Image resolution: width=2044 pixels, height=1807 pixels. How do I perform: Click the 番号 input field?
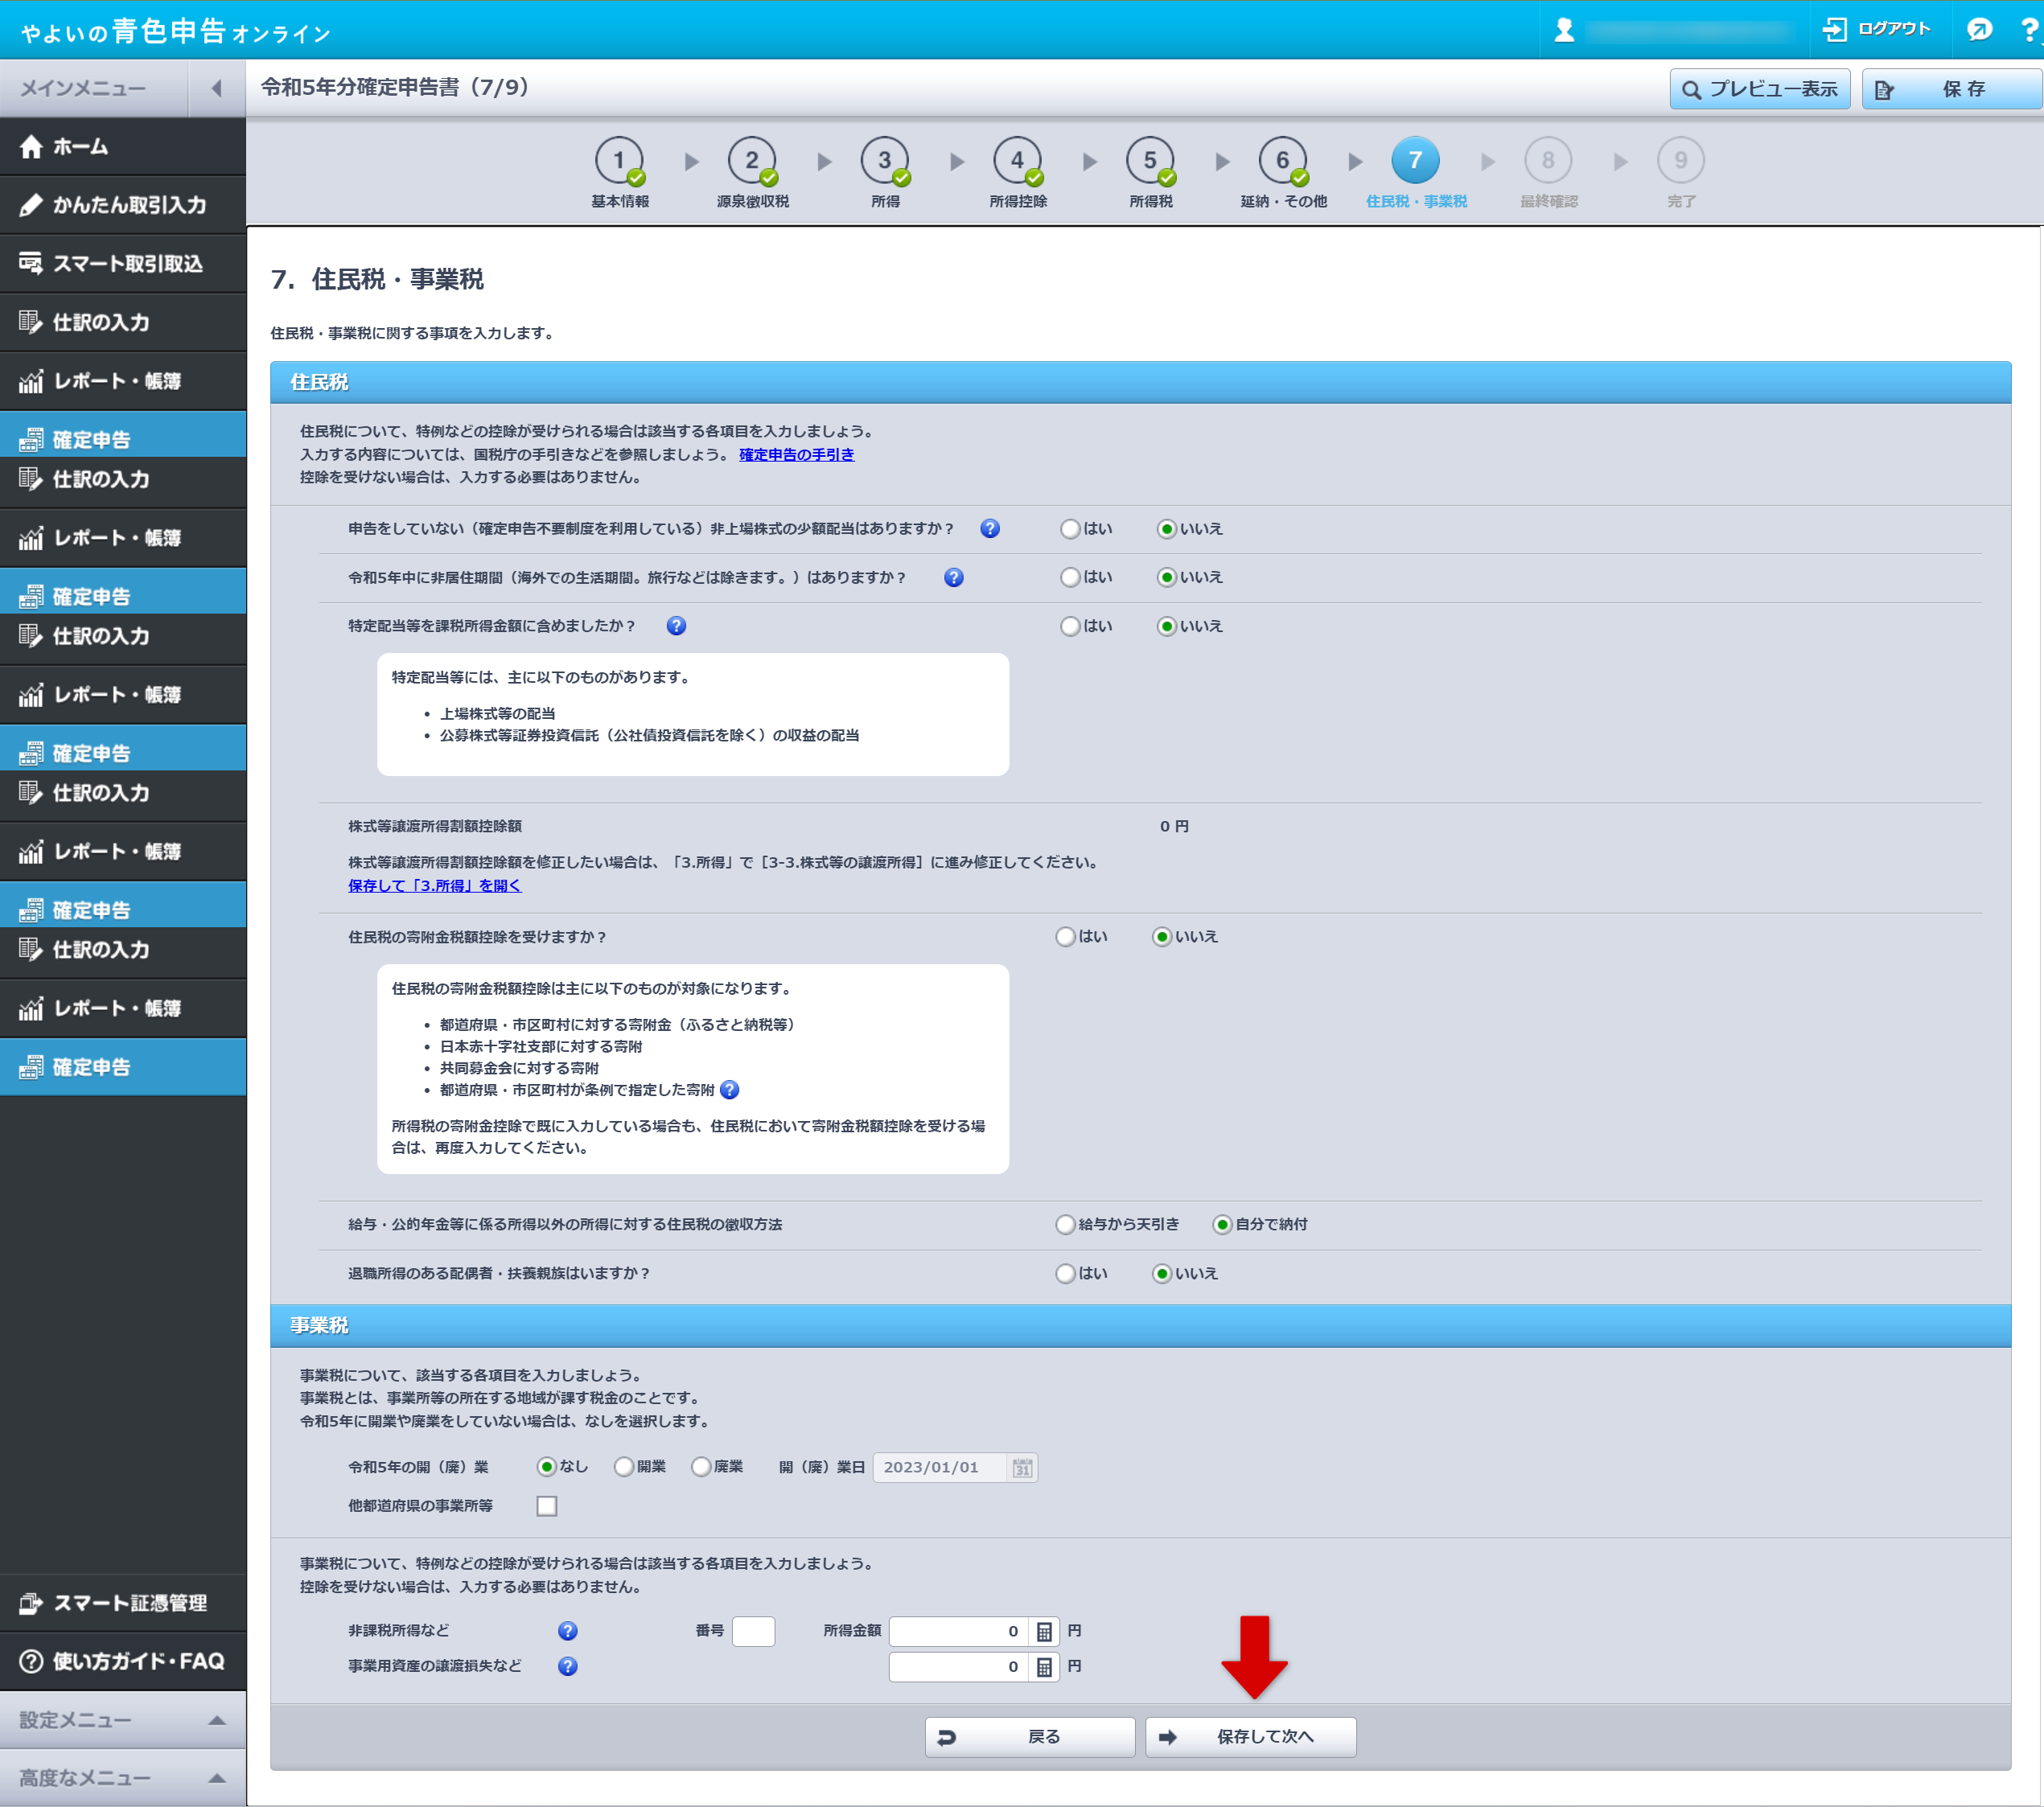pos(753,1631)
